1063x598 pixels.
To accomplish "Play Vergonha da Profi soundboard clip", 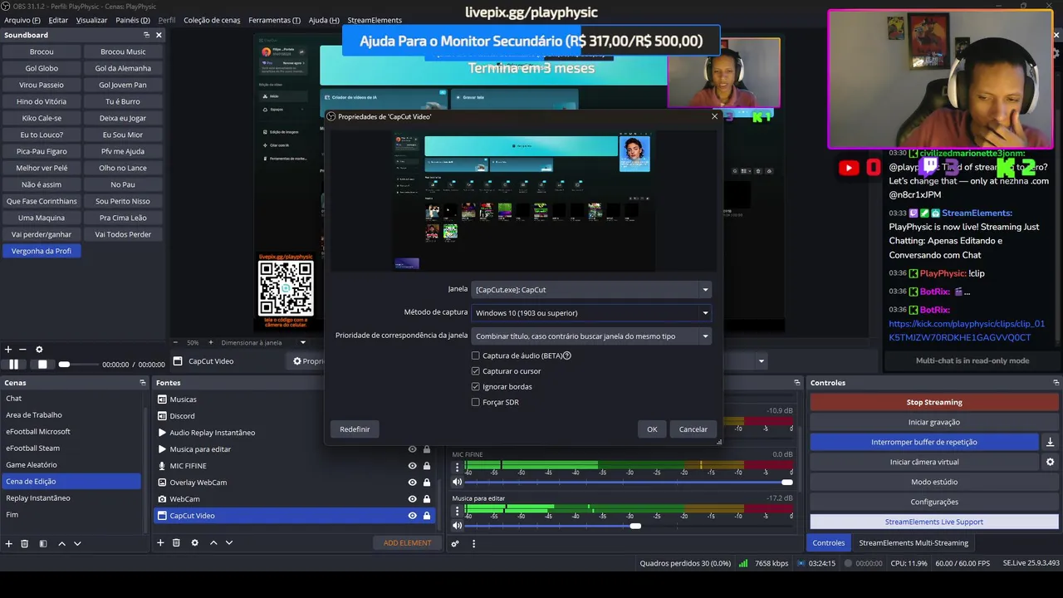I will 42,251.
